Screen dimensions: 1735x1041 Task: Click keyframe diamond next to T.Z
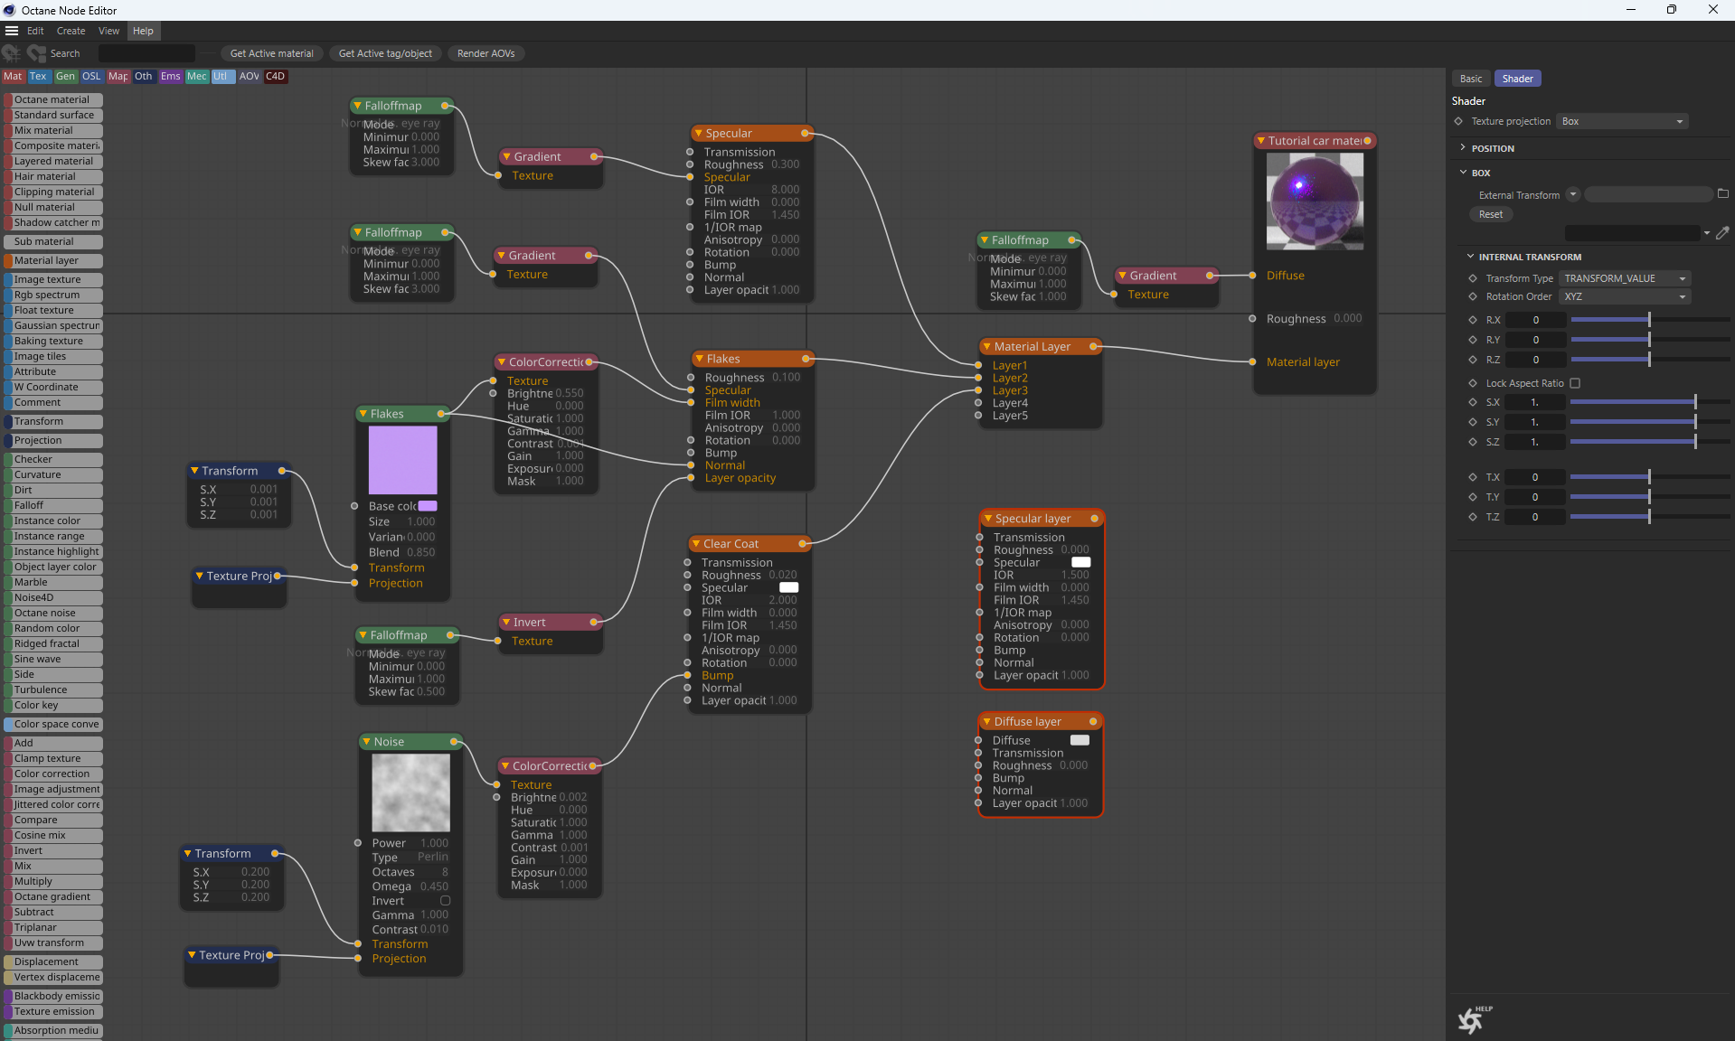pos(1473,517)
